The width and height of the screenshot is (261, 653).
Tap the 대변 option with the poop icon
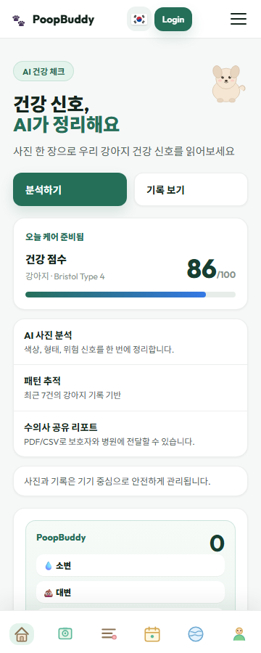tap(130, 592)
